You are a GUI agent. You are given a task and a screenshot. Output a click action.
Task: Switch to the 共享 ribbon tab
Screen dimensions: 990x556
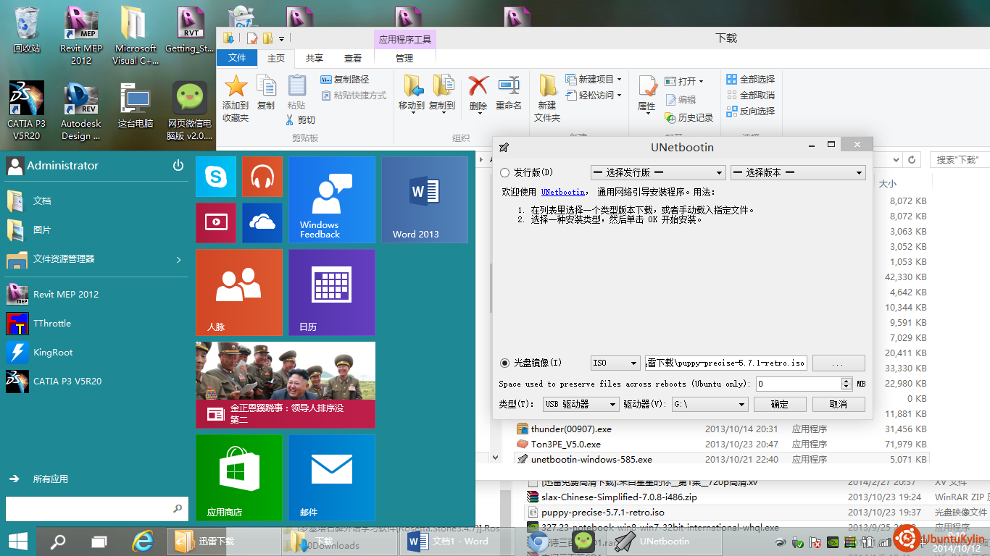pyautogui.click(x=315, y=59)
